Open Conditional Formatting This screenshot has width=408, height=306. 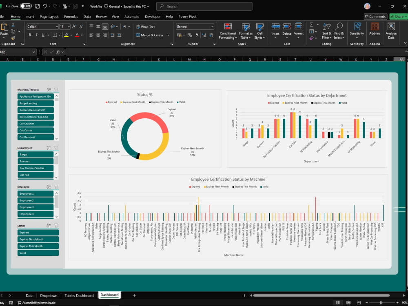click(x=228, y=31)
